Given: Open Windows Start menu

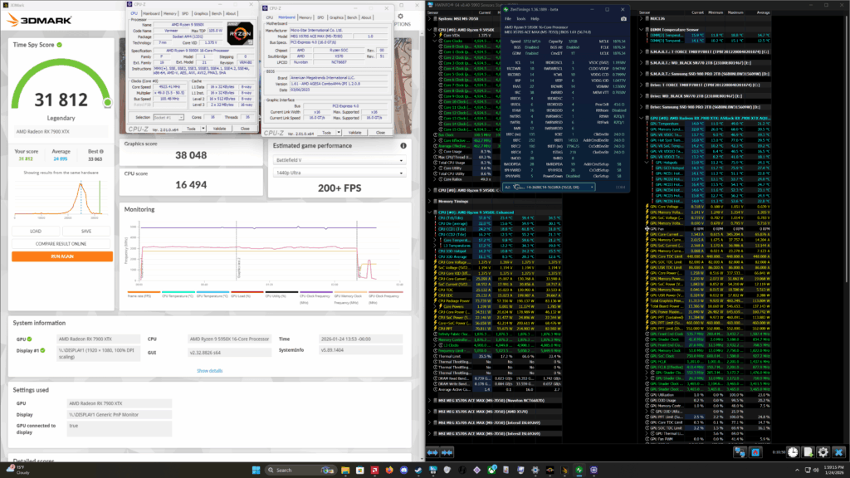Looking at the screenshot, I should point(256,470).
